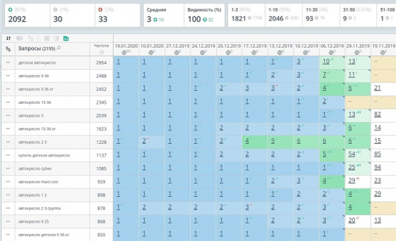Viewport: 396px width, 241px height.
Task: Click the paperclip icon in the table header
Action: (8, 49)
